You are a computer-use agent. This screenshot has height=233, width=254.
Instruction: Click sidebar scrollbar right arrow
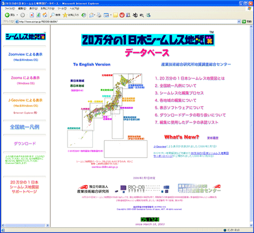coord(47,225)
